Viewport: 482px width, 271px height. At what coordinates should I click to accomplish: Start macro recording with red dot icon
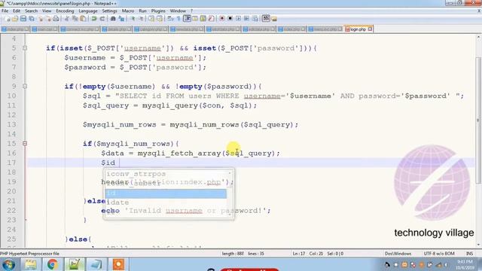222,19
